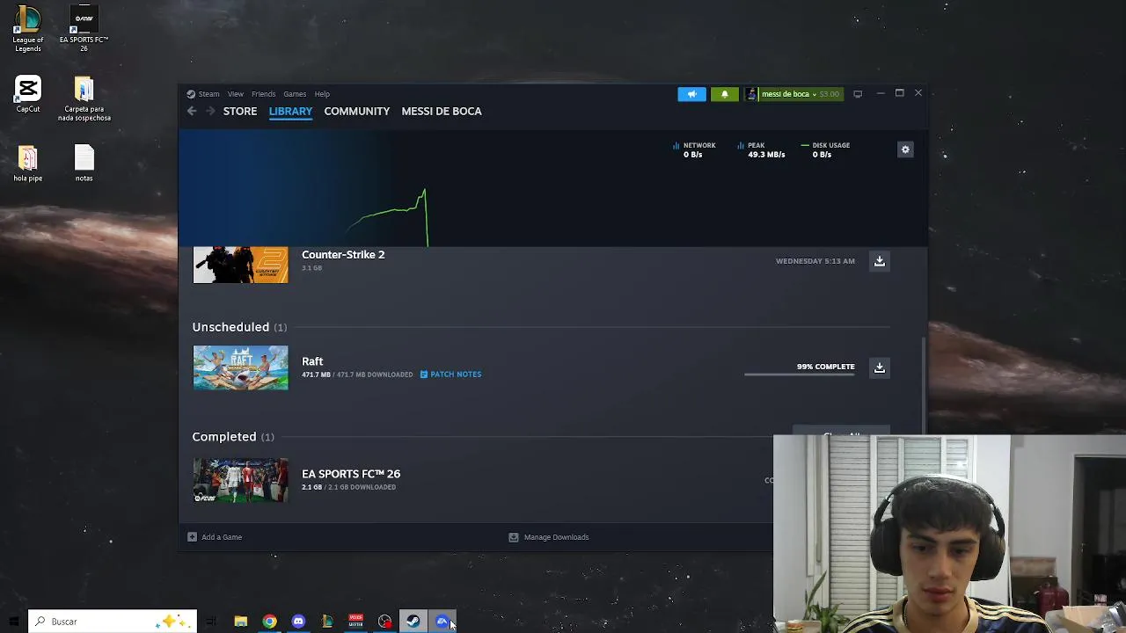Click the Unscheduled (1) section heading

tap(239, 327)
